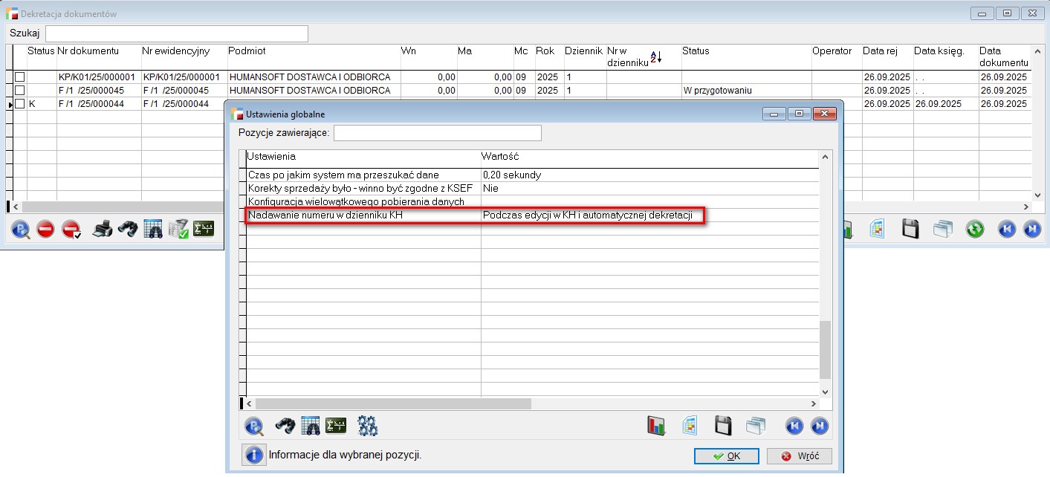Click the A-Z sort icon on 'Nr w dzienniku' column
The image size is (1050, 477).
[x=655, y=57]
